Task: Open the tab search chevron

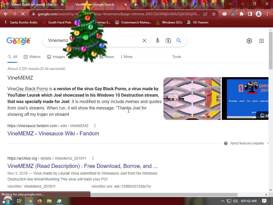Action: (x=230, y=4)
